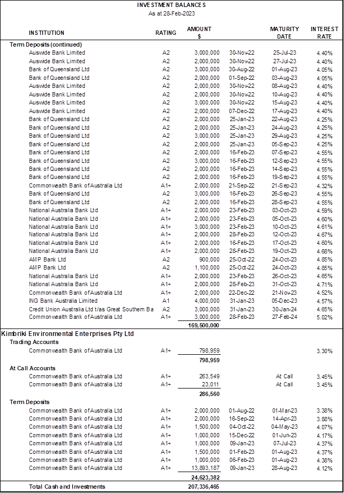Click the 21-Nov-23 maturity date
The width and height of the screenshot is (344, 493).
[285, 293]
